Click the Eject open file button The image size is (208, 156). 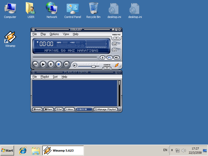point(102,58)
